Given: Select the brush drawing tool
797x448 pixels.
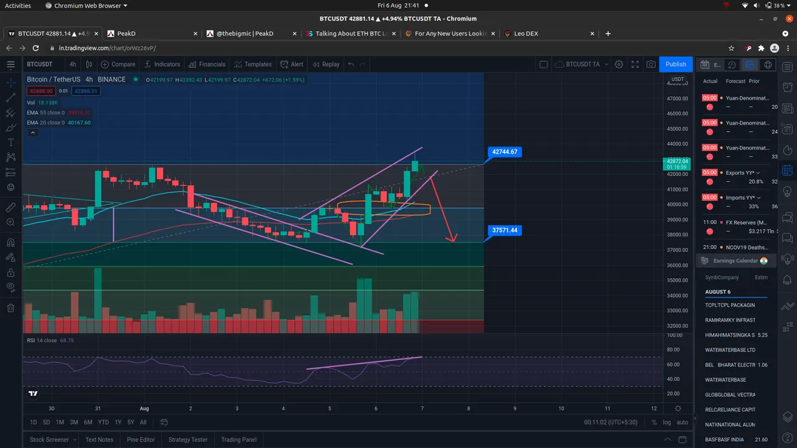Looking at the screenshot, I should [x=11, y=128].
